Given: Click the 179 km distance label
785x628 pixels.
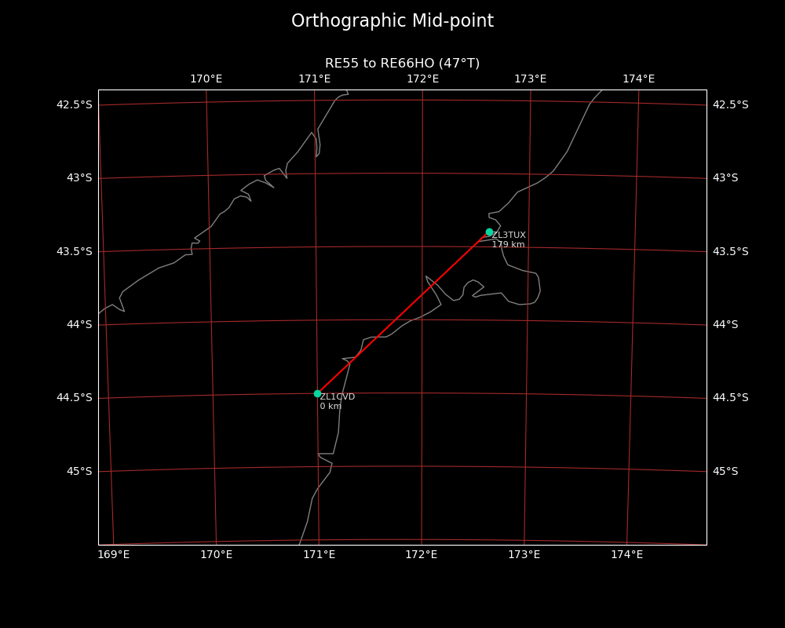Looking at the screenshot, I should pyautogui.click(x=508, y=245).
